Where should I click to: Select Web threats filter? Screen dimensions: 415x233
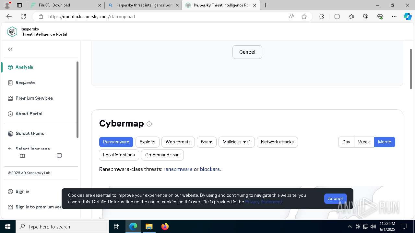(x=178, y=142)
